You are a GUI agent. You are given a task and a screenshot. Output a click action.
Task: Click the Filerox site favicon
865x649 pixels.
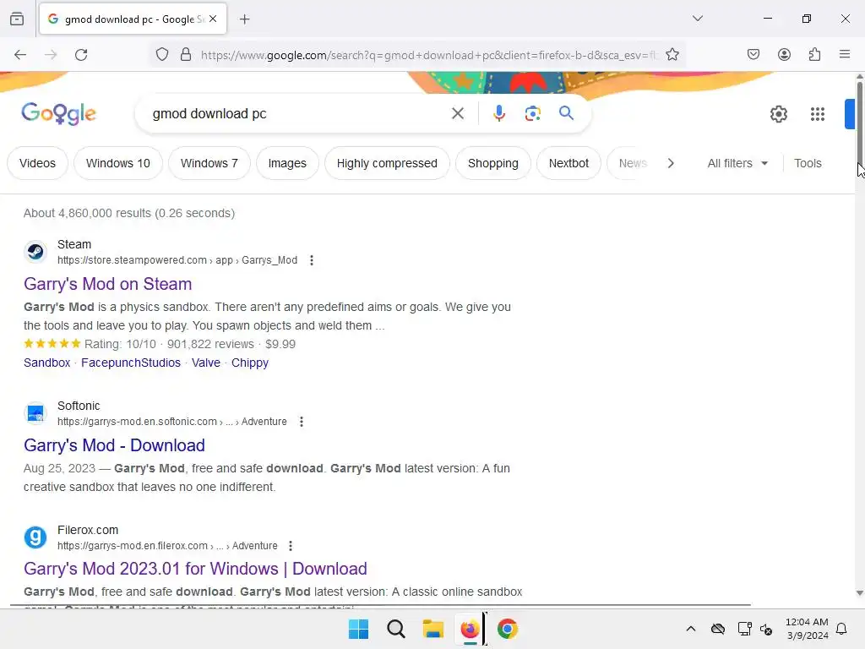click(35, 537)
